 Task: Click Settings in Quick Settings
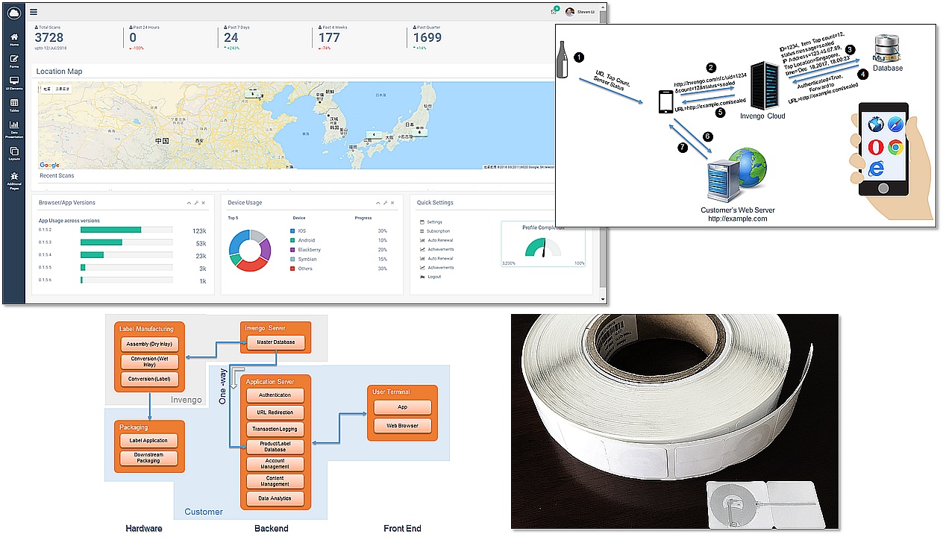point(433,222)
